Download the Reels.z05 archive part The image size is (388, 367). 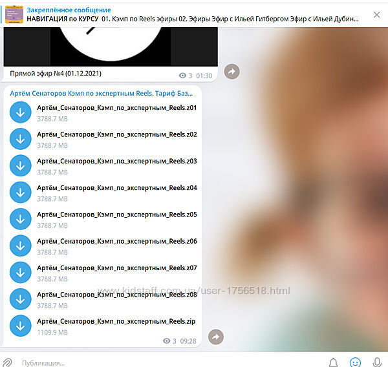(21, 219)
